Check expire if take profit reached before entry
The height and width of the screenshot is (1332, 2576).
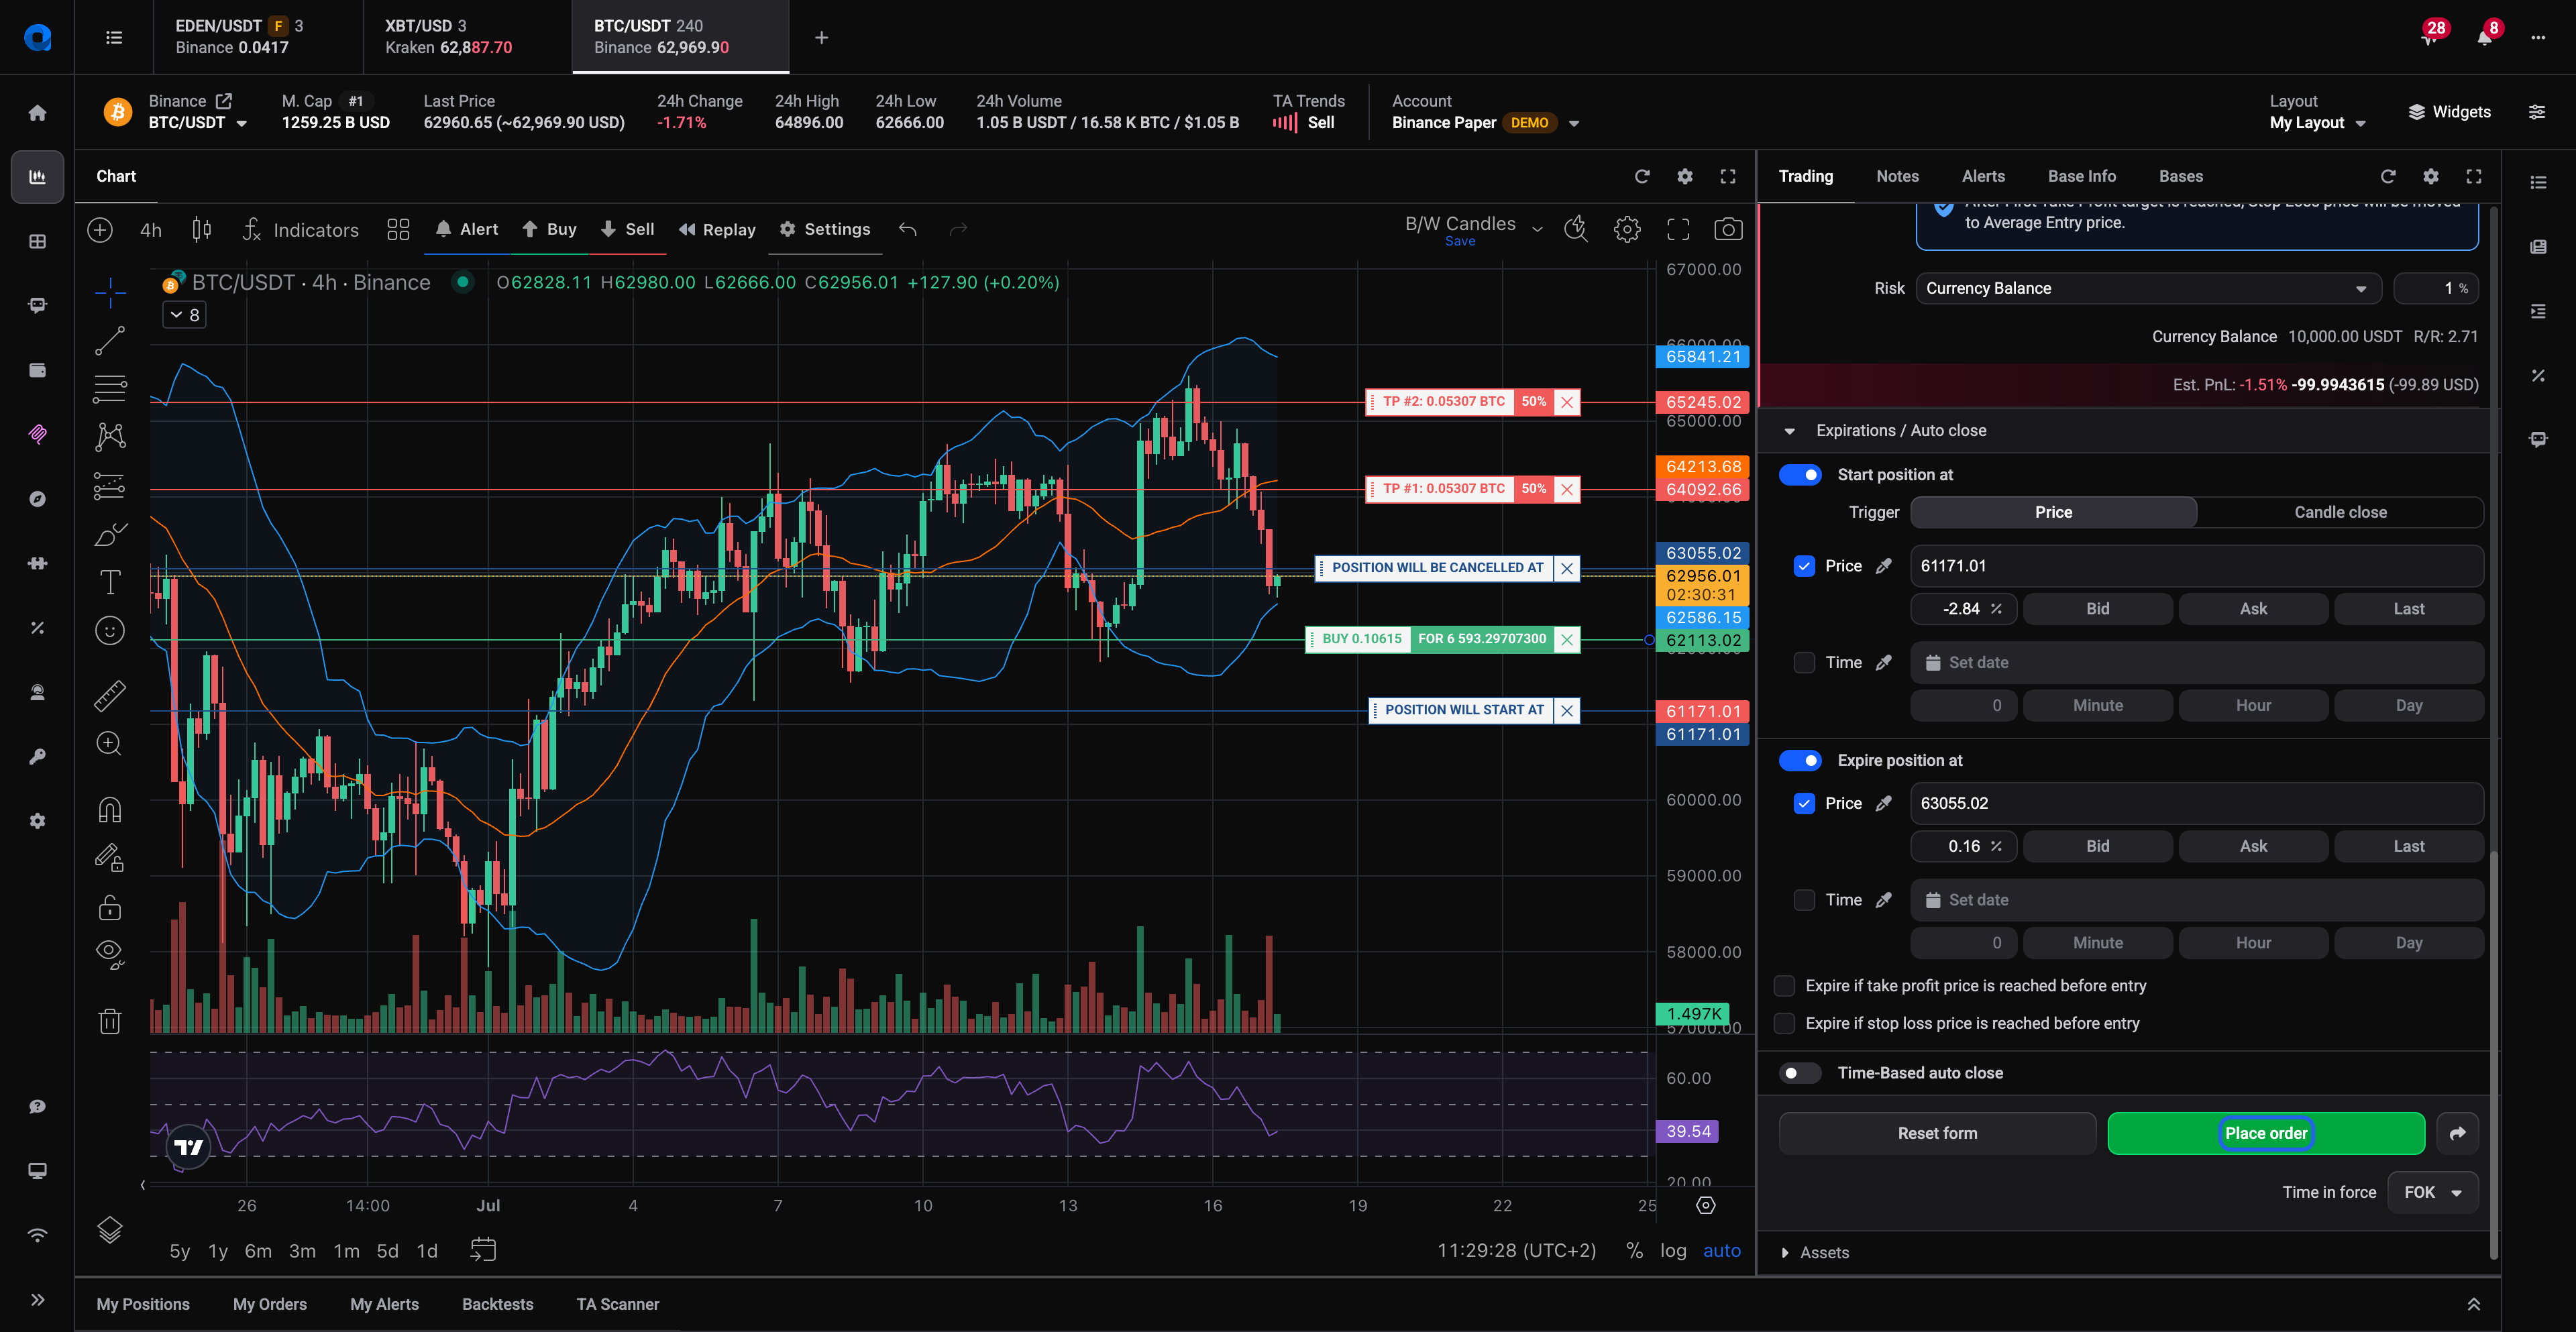pos(1784,986)
